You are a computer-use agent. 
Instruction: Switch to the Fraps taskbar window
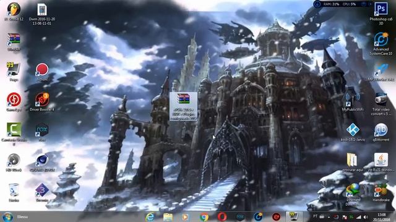(x=294, y=216)
